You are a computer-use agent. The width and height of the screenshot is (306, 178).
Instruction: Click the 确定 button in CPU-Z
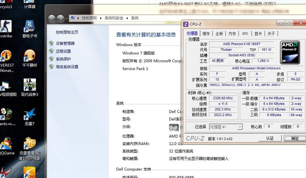coord(295,138)
